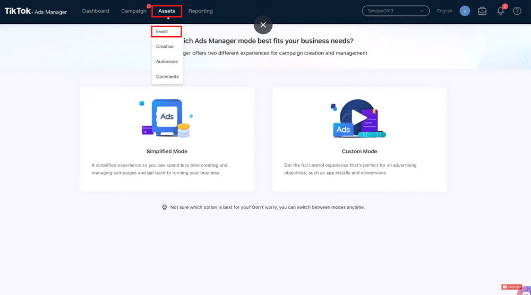Open the help question mark icon

pyautogui.click(x=517, y=11)
